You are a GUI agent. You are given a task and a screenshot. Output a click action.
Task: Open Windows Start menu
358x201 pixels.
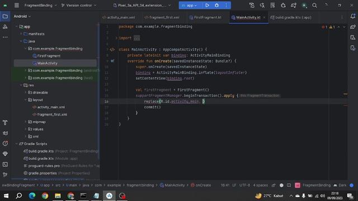[6, 196]
